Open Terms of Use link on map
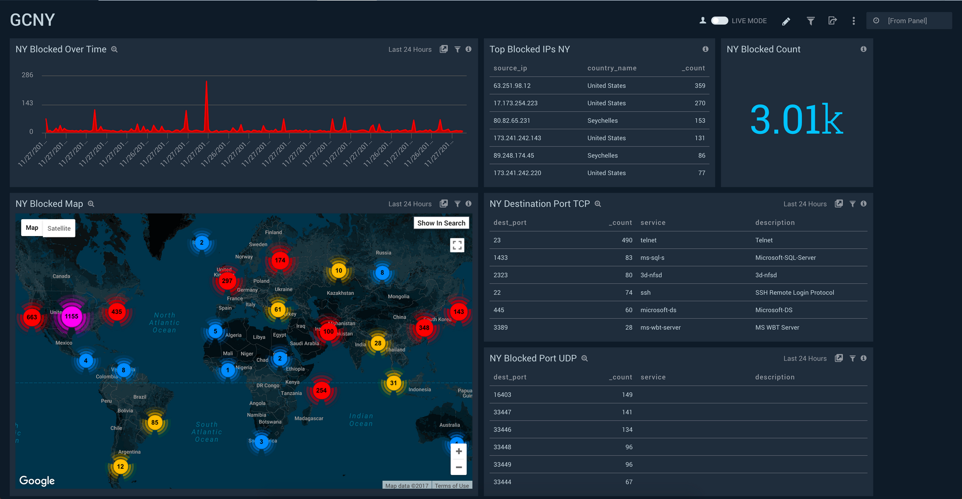The width and height of the screenshot is (962, 499). pos(452,486)
